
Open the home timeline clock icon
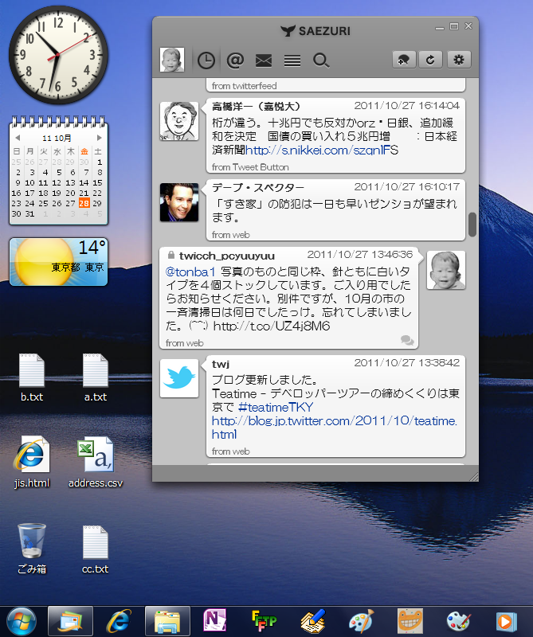click(x=206, y=60)
